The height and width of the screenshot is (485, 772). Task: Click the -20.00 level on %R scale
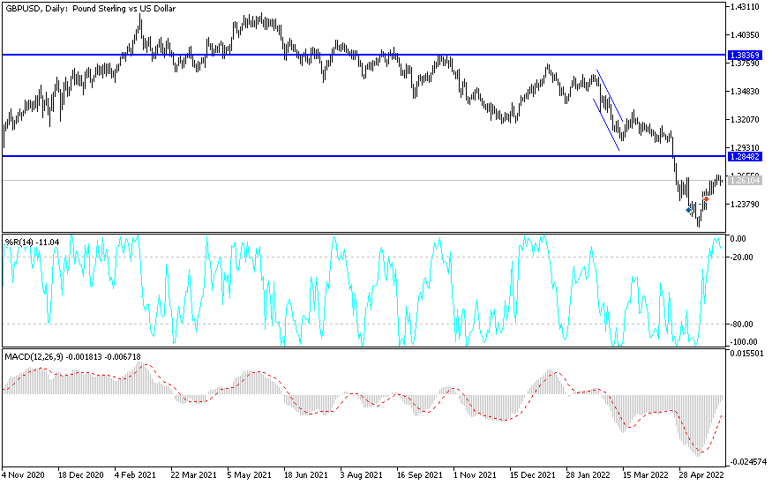click(741, 257)
